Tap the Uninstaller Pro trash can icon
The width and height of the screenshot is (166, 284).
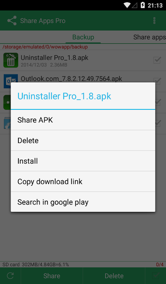click(11, 60)
